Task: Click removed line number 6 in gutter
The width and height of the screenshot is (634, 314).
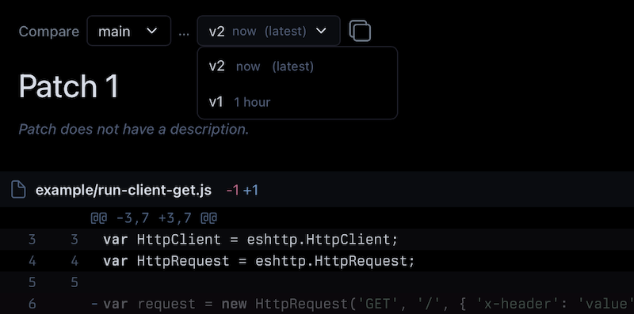Action: (32, 304)
